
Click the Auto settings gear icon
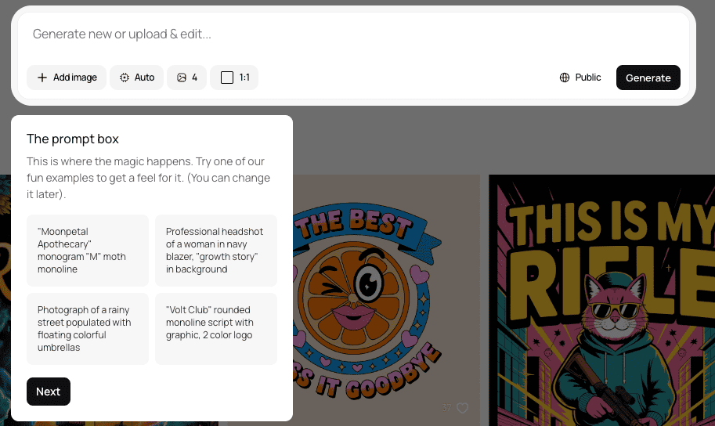point(125,78)
